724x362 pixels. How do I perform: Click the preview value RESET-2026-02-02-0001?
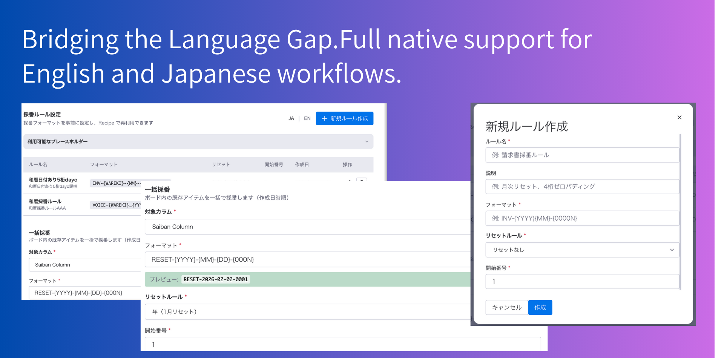click(216, 279)
